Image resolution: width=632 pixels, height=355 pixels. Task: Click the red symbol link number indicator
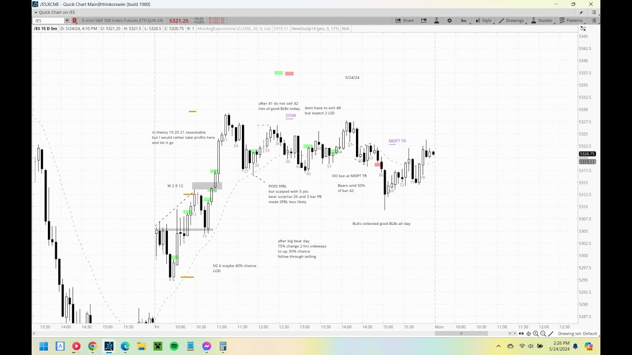coord(75,21)
